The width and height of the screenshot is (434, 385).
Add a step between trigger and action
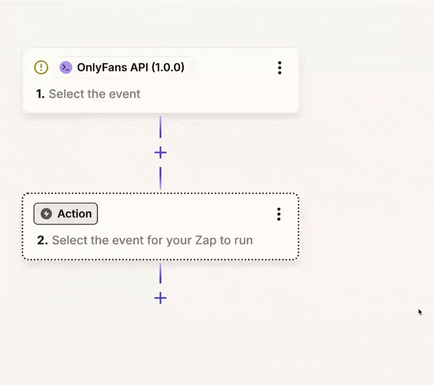(160, 153)
